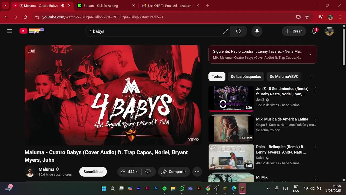Switch to Use OTP To Proceed Gmail tab

click(170, 6)
